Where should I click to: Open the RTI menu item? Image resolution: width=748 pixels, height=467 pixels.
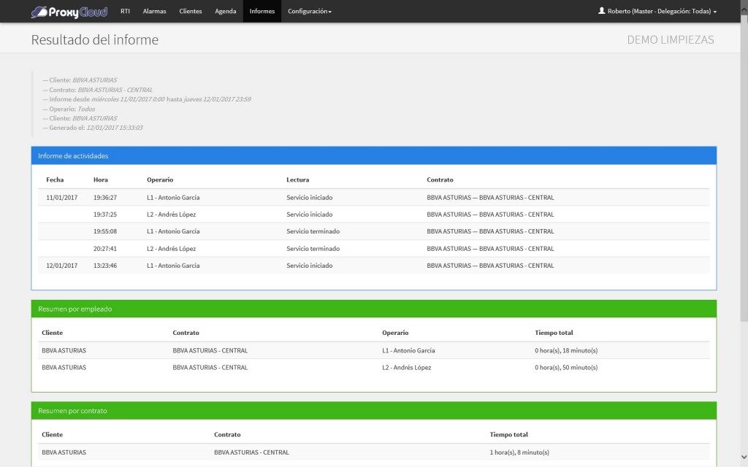(x=125, y=11)
